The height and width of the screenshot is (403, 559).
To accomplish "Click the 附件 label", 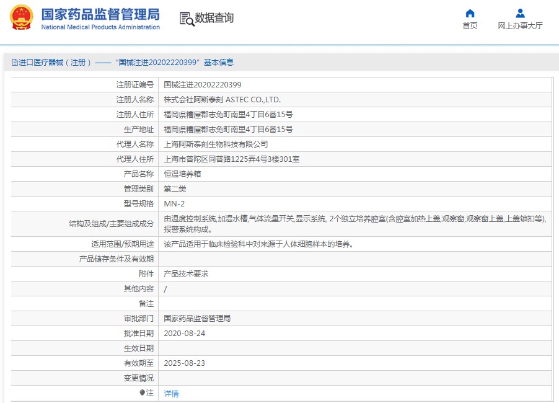I will coord(146,274).
